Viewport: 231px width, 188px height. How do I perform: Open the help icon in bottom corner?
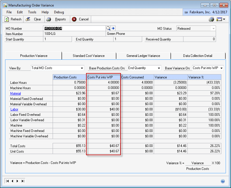223,181
